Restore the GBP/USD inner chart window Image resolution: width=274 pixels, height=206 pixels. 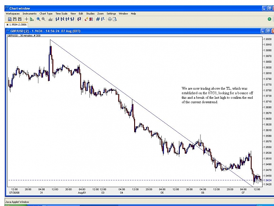tap(268, 31)
